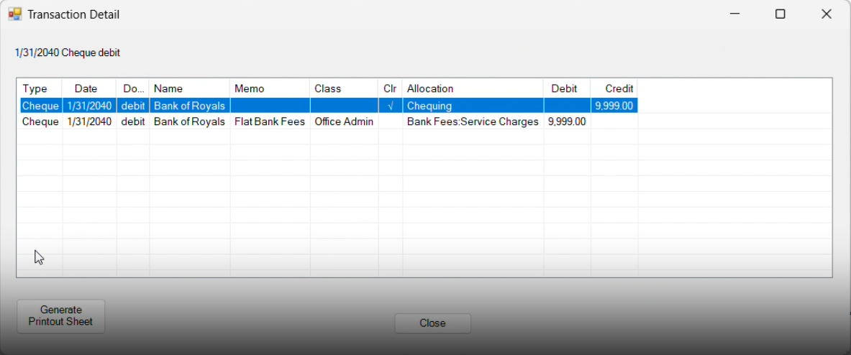Viewport: 851px width, 355px height.
Task: Click the Transaction Detail window app icon
Action: [14, 14]
